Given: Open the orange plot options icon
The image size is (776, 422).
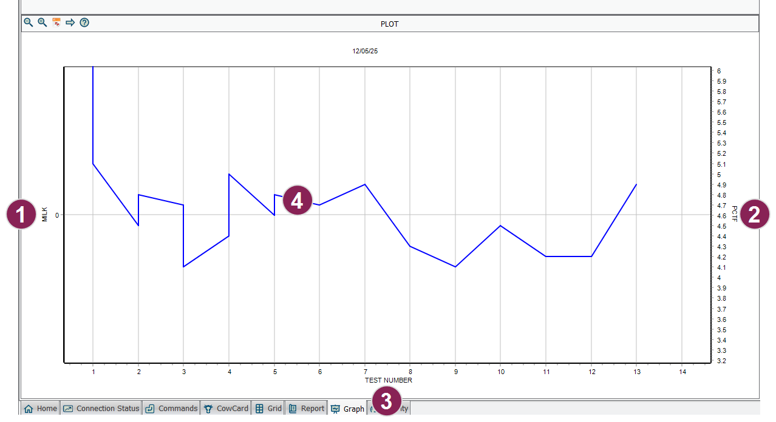Looking at the screenshot, I should [x=56, y=22].
